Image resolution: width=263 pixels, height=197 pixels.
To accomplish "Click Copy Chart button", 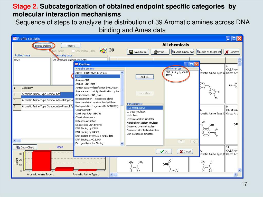I will click(25, 147).
